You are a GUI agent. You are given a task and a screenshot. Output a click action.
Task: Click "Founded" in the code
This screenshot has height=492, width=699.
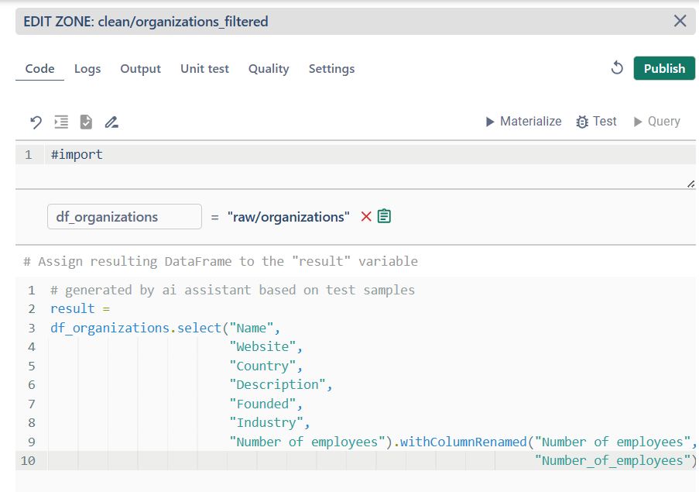tap(262, 404)
